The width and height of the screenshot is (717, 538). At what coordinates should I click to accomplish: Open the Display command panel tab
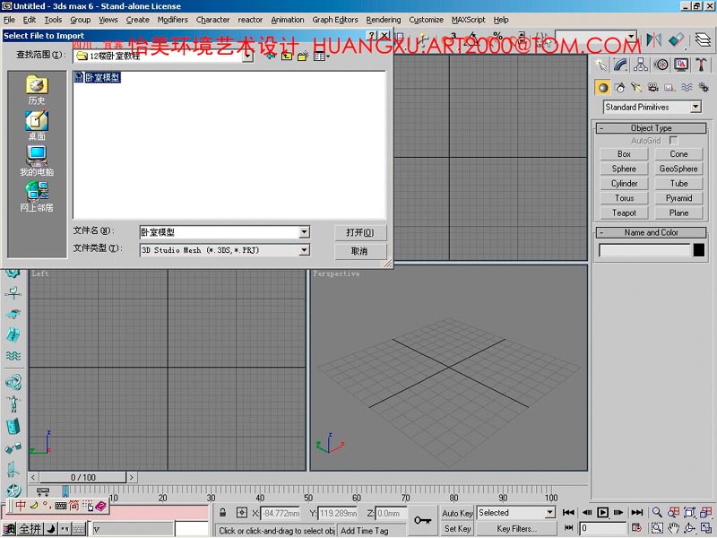coord(681,65)
